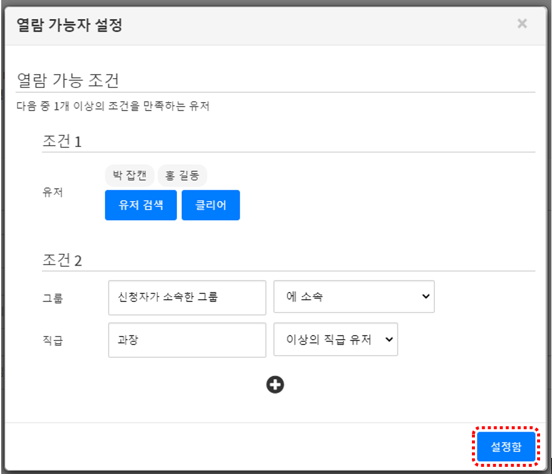The image size is (552, 474).
Task: Click the 그룹 field label
Action: (x=53, y=298)
